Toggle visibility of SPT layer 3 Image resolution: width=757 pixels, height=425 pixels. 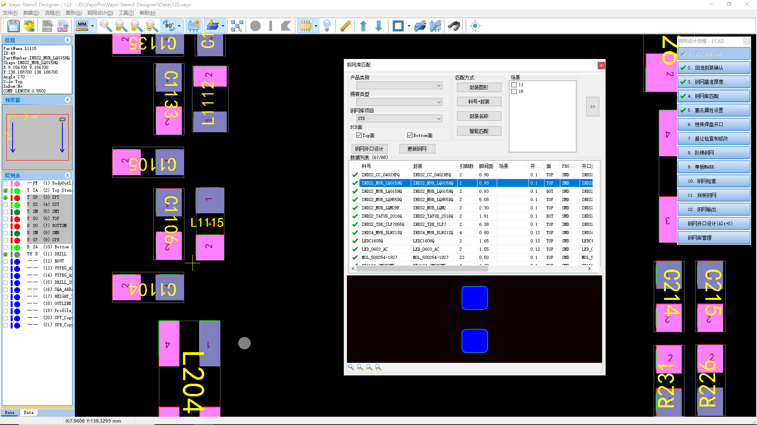point(5,198)
